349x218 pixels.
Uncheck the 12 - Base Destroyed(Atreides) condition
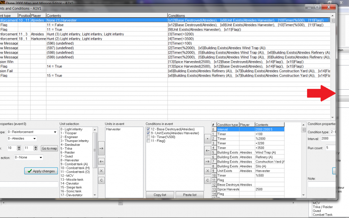click(149, 129)
